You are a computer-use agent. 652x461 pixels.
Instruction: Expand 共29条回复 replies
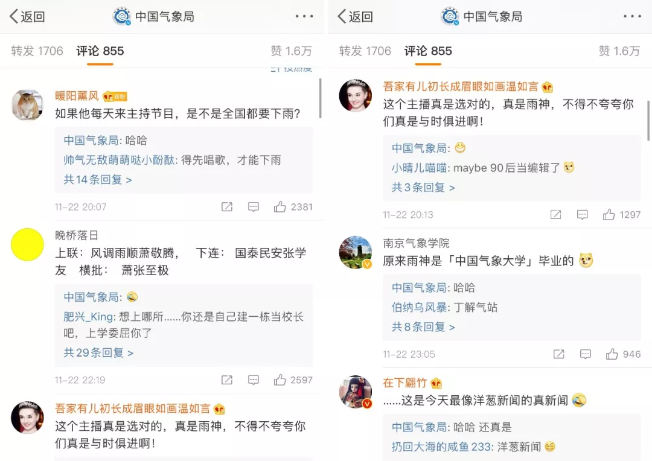[x=98, y=352]
